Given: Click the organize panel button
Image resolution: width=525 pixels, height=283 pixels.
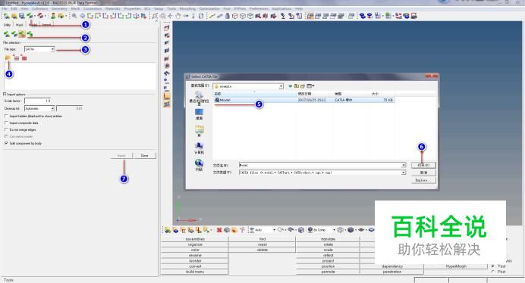Looking at the screenshot, I should tap(195, 244).
